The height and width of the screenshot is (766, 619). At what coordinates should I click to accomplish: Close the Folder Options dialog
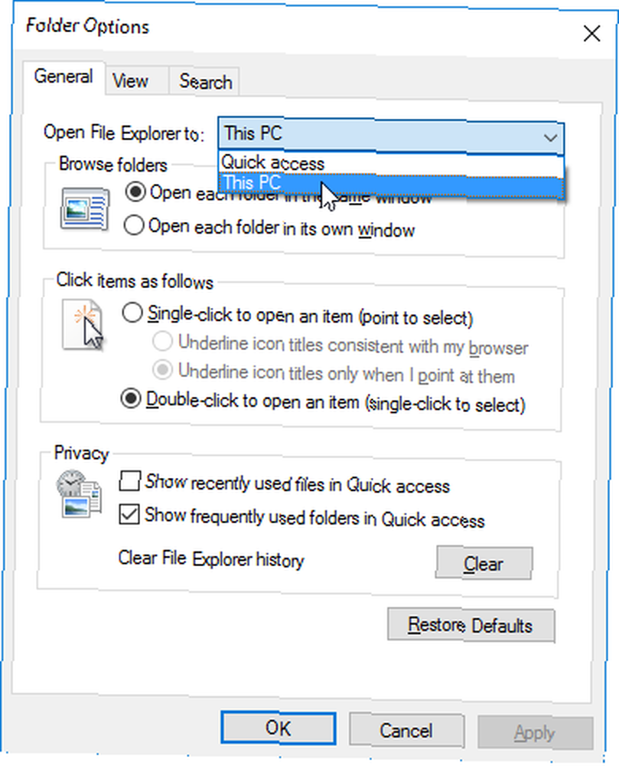[x=591, y=34]
